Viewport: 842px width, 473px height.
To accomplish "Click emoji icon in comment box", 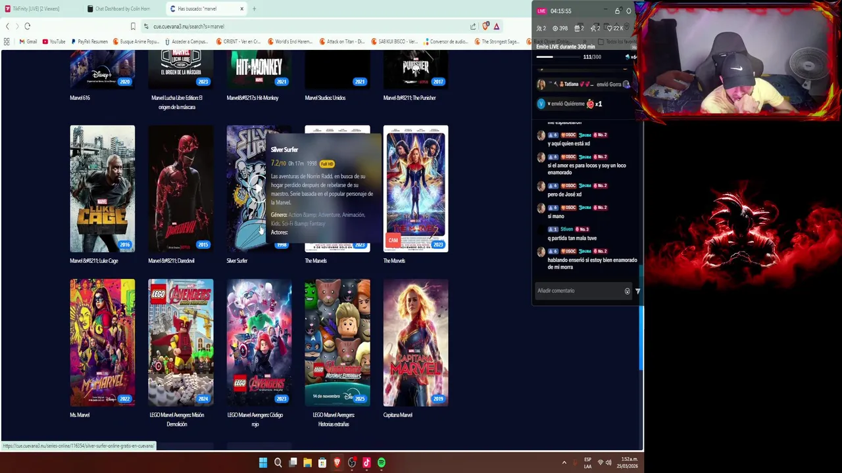I will 627,291.
